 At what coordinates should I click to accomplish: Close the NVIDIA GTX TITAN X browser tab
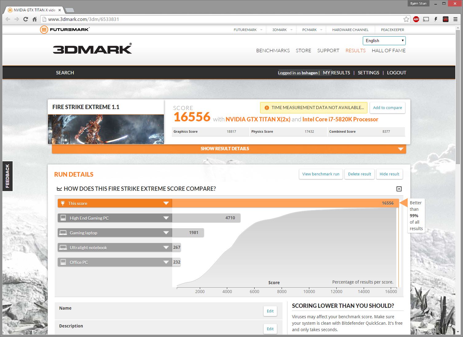pos(60,10)
